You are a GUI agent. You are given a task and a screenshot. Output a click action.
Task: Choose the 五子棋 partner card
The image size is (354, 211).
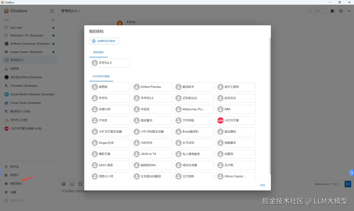coord(236,165)
